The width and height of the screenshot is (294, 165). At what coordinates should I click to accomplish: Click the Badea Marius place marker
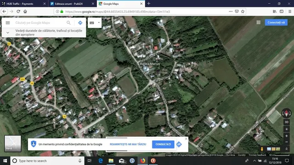coord(145,69)
